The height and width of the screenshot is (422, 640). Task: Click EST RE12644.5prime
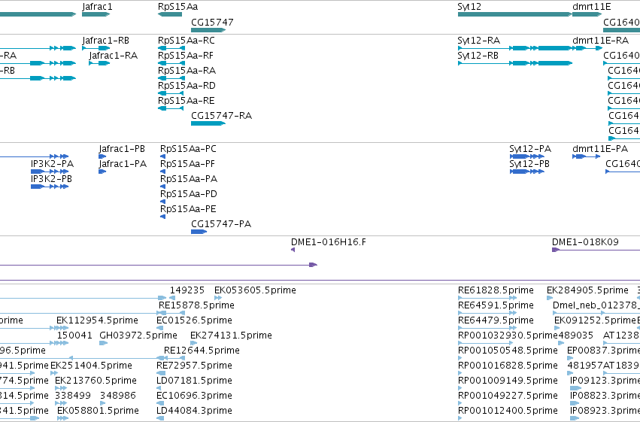[x=202, y=351]
